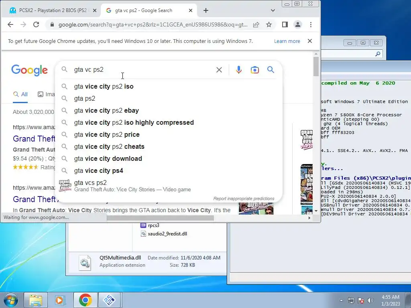Click Report inappropriate predictions

244,199
